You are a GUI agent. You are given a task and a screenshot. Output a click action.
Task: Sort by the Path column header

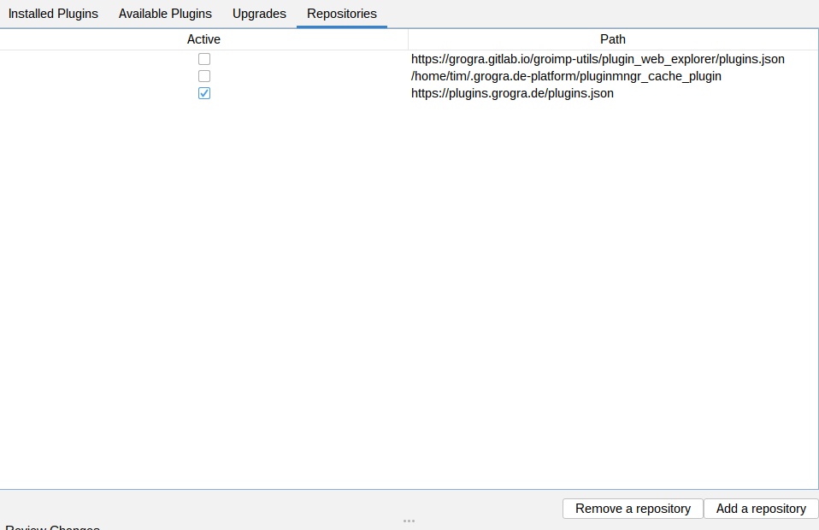[x=613, y=39]
